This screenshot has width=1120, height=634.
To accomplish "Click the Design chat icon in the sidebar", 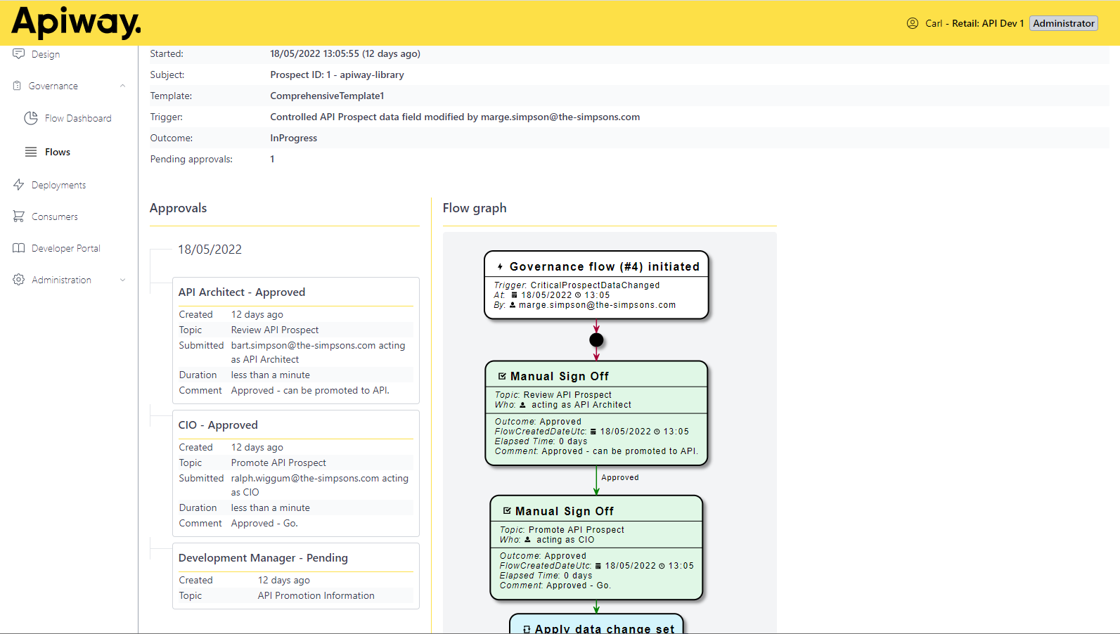I will click(x=18, y=54).
